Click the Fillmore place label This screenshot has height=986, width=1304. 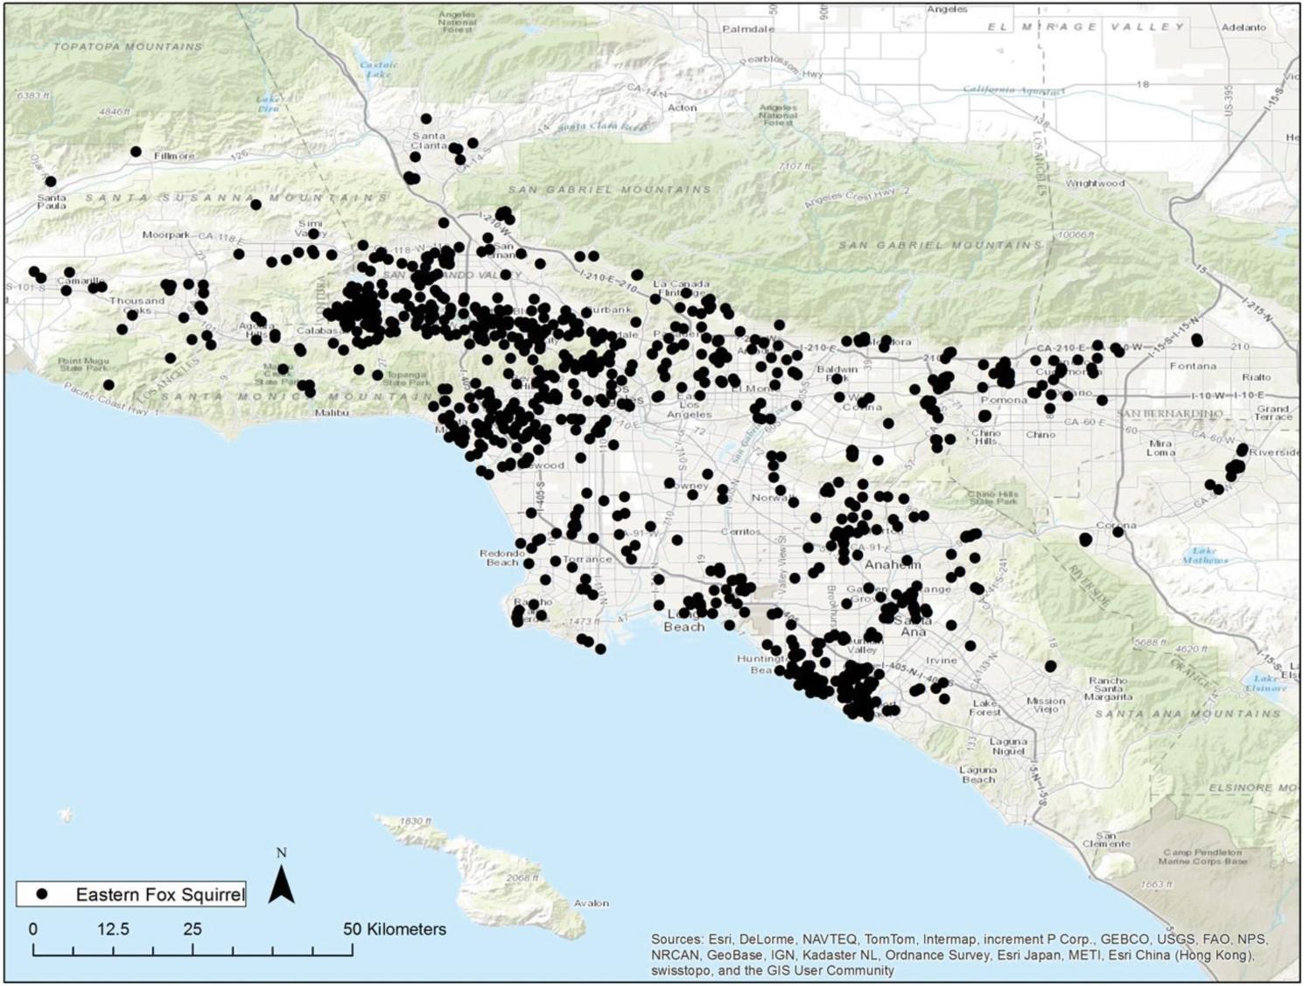point(174,156)
